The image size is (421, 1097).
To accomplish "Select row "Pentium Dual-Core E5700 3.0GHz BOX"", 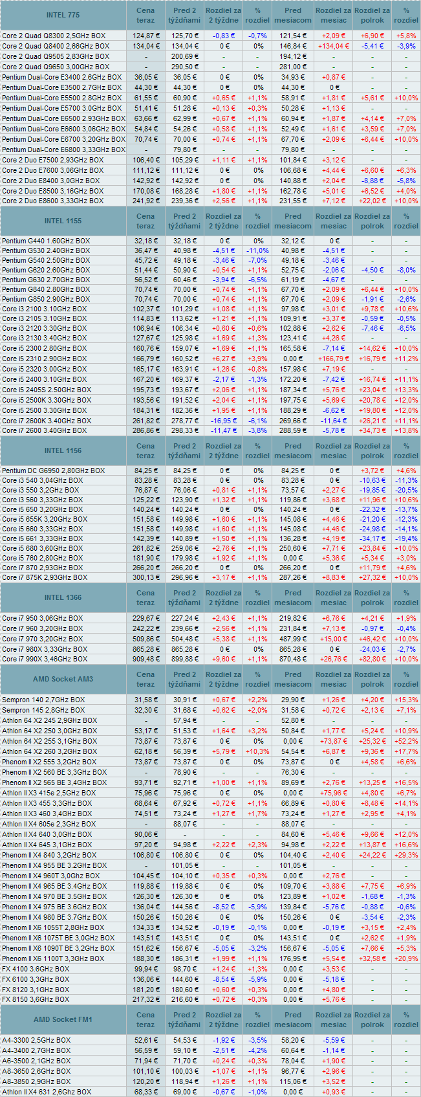I will tap(210, 108).
